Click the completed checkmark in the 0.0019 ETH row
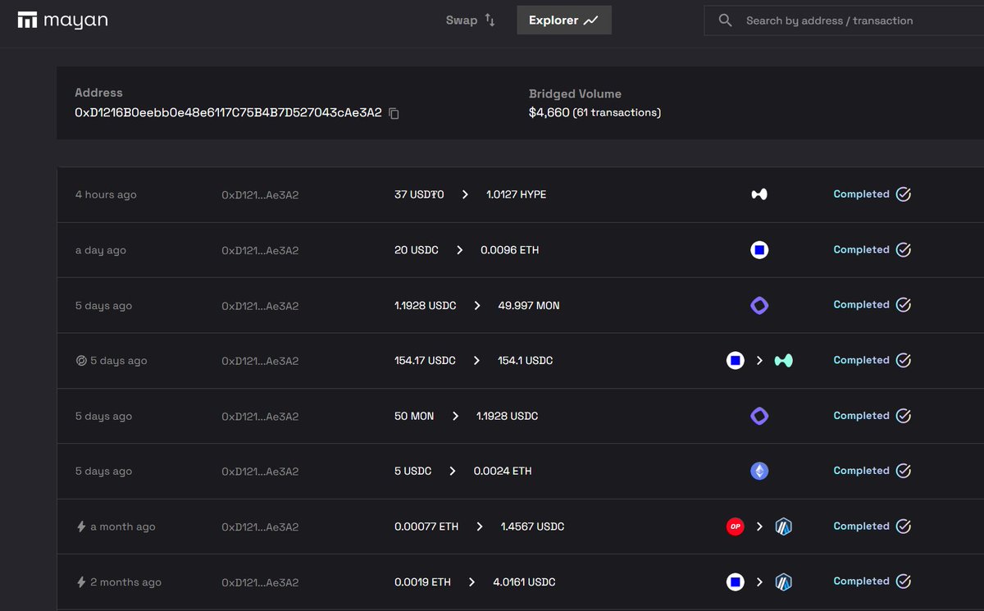Image resolution: width=984 pixels, height=611 pixels. tap(903, 581)
